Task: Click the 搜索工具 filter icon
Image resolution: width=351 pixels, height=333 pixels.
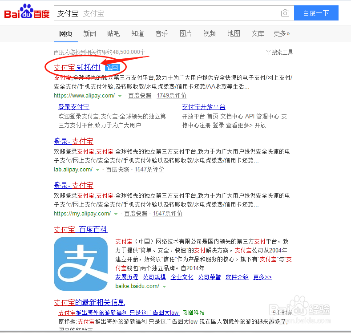Action: (x=268, y=52)
